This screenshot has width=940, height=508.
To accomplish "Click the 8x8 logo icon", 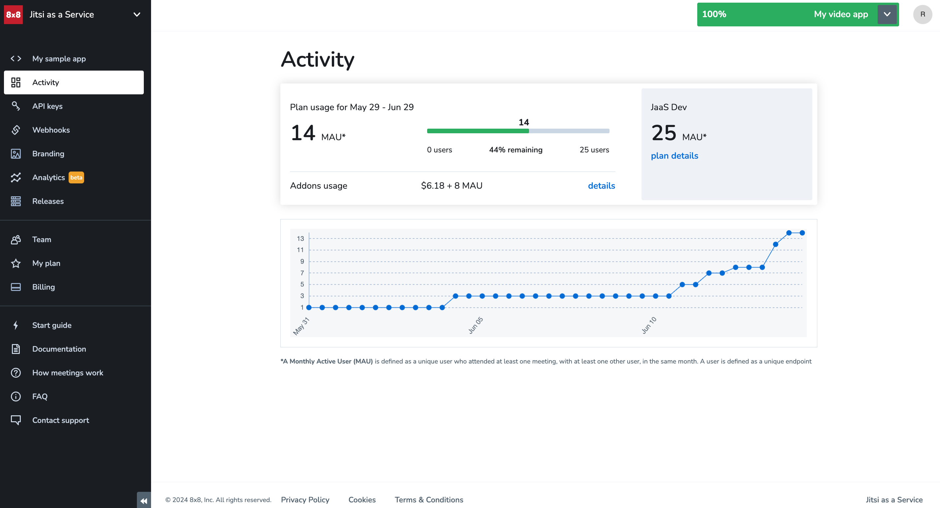I will (x=13, y=15).
